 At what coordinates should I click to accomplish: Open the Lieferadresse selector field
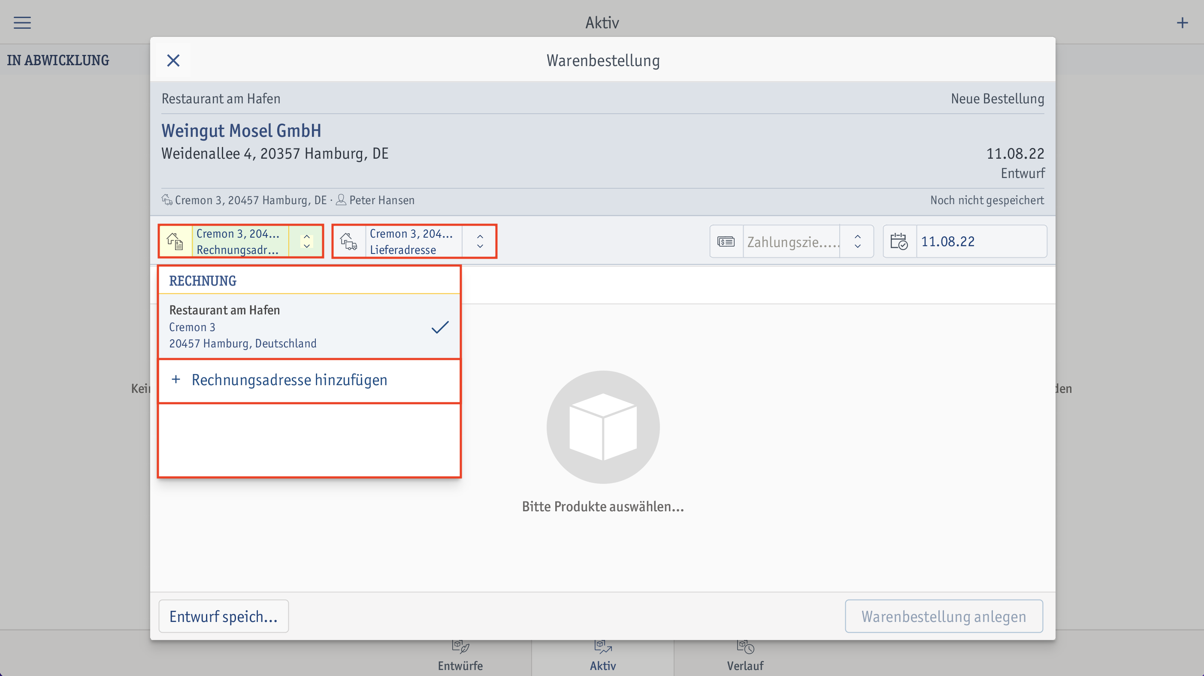coord(414,241)
